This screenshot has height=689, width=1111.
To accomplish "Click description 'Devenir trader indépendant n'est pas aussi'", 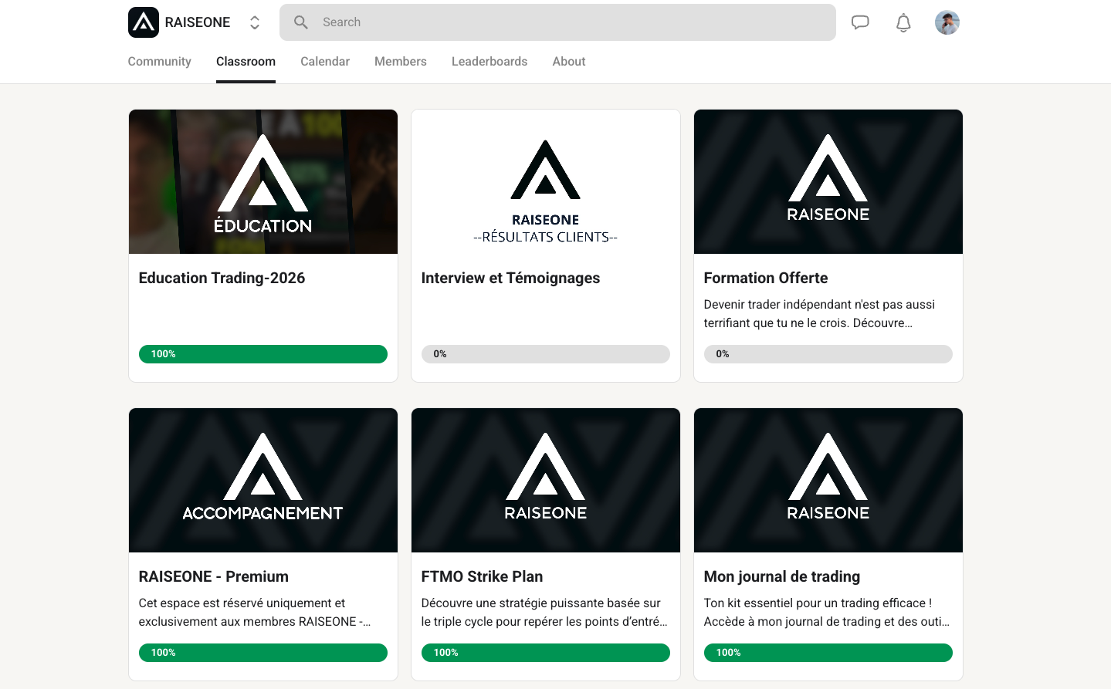I will click(819, 305).
